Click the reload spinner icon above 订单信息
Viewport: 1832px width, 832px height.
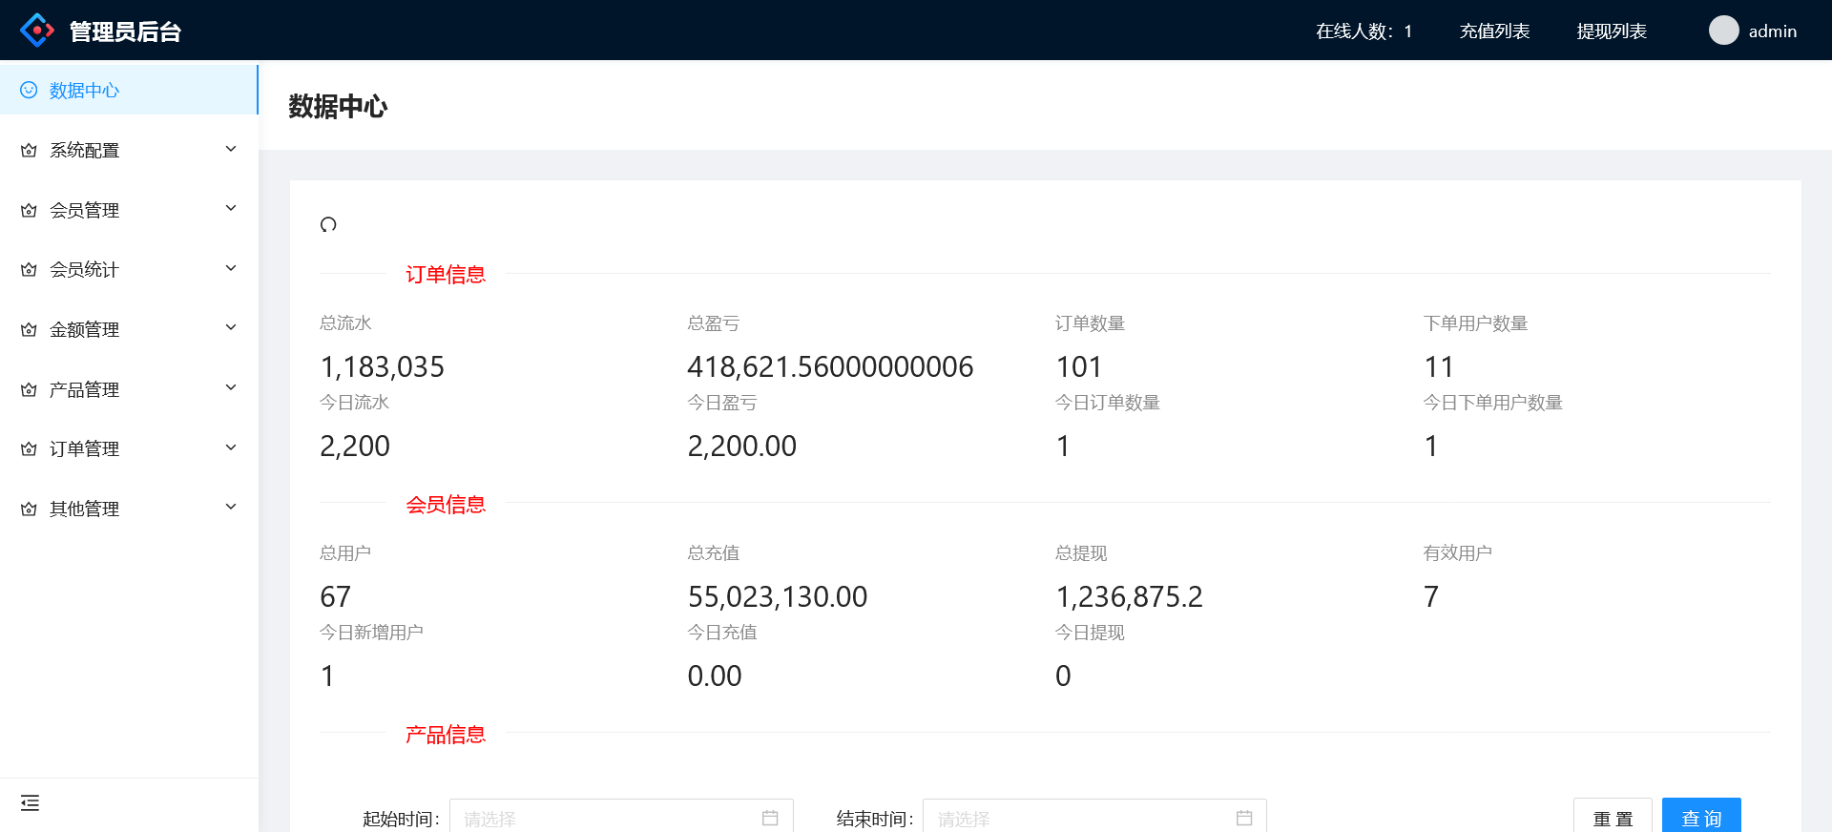coord(328,225)
